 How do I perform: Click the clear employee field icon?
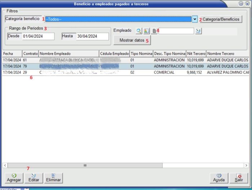pyautogui.click(x=198, y=31)
